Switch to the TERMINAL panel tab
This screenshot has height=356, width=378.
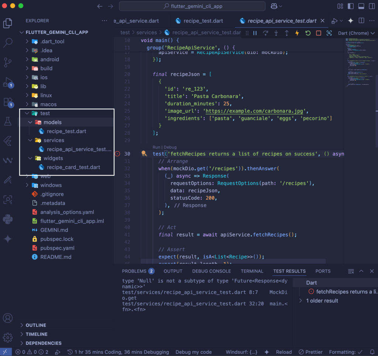point(252,271)
